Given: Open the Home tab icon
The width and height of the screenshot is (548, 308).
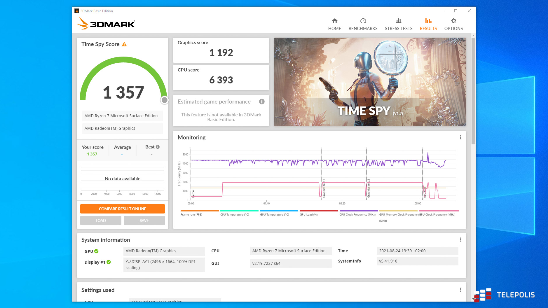Looking at the screenshot, I should coord(334,21).
